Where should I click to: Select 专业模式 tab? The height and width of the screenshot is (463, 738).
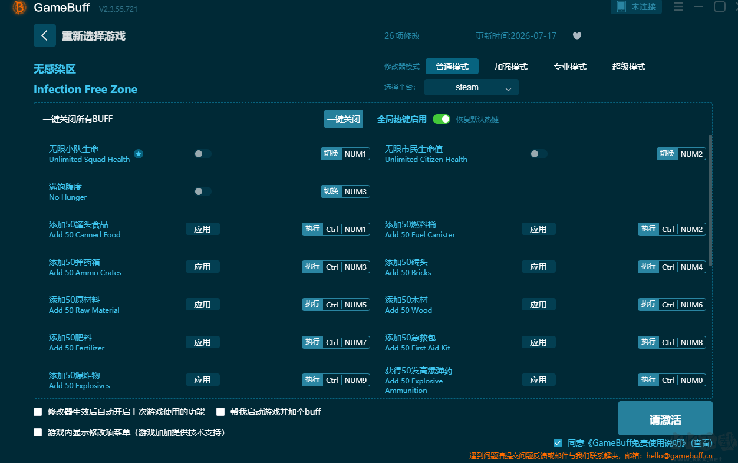click(570, 67)
